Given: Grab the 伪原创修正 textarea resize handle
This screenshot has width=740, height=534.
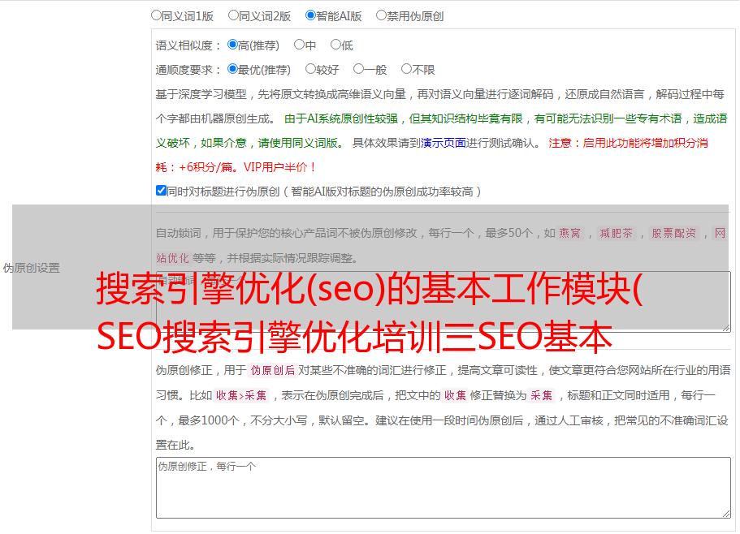Looking at the screenshot, I should click(726, 515).
